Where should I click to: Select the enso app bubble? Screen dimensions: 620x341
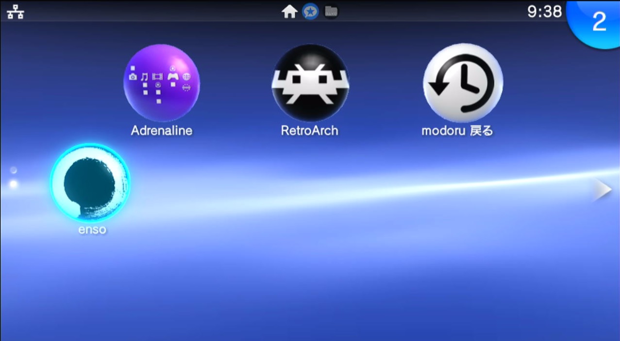pos(90,183)
